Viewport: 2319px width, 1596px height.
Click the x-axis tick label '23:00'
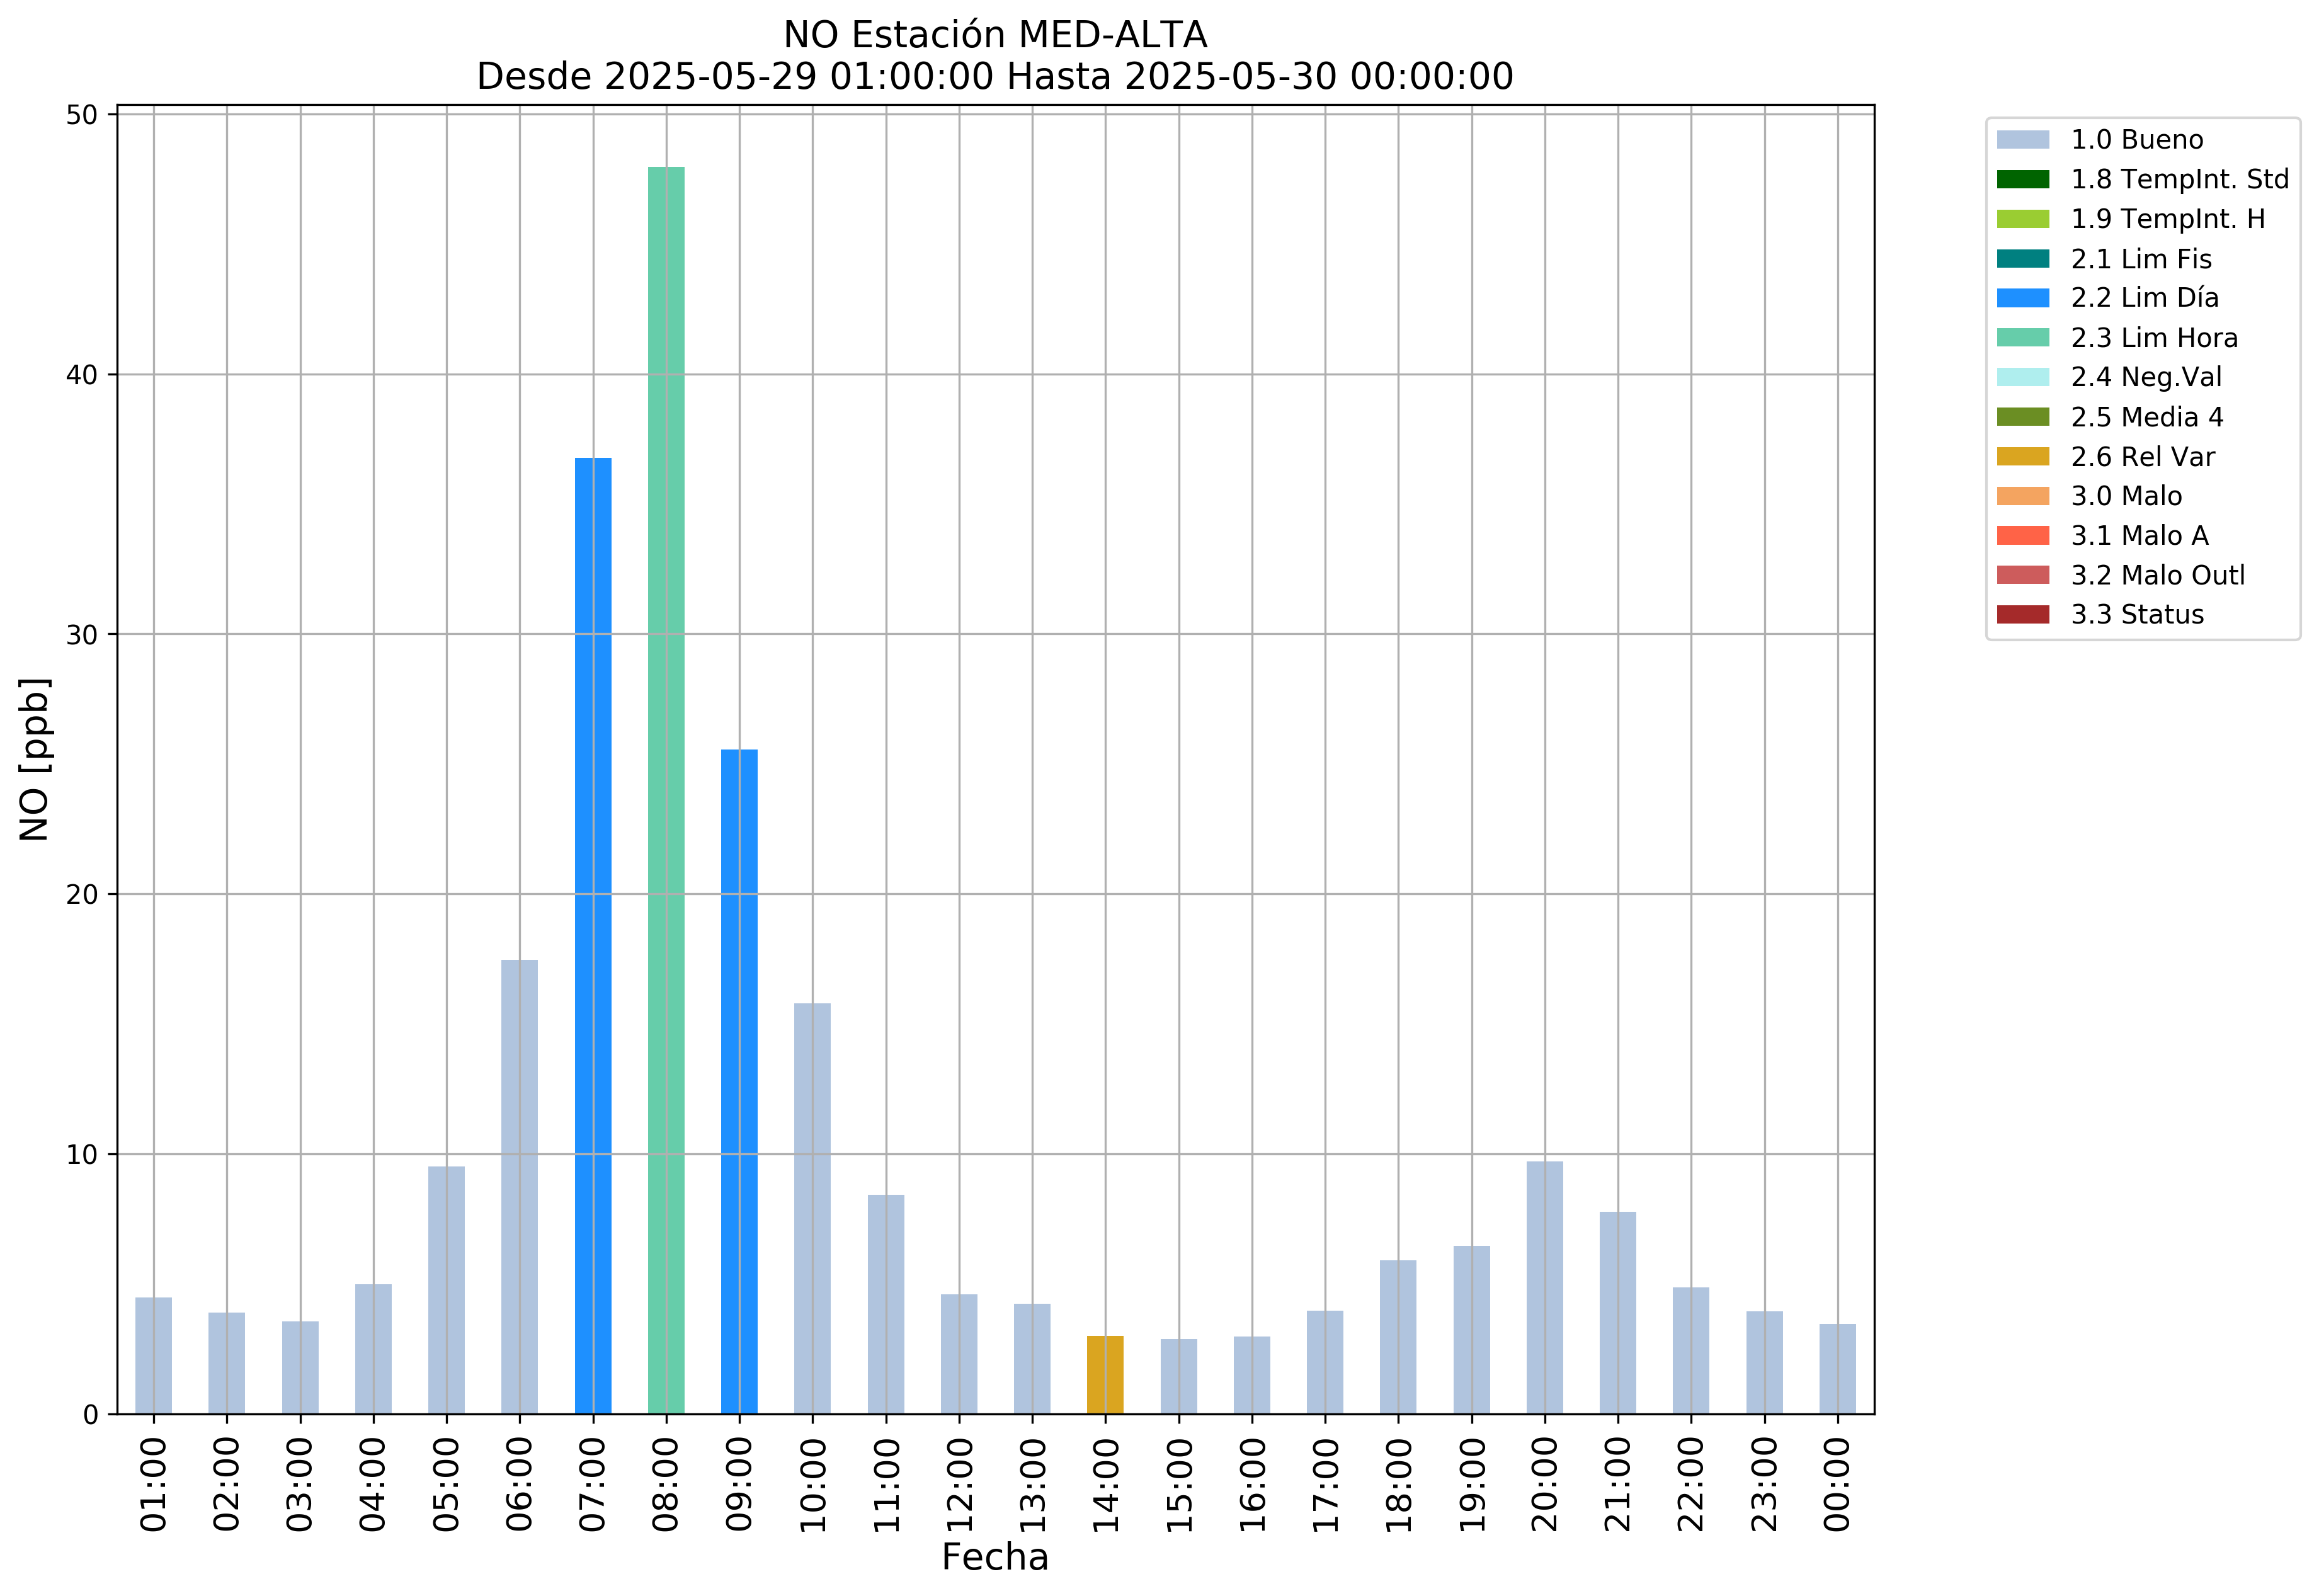coord(1765,1484)
